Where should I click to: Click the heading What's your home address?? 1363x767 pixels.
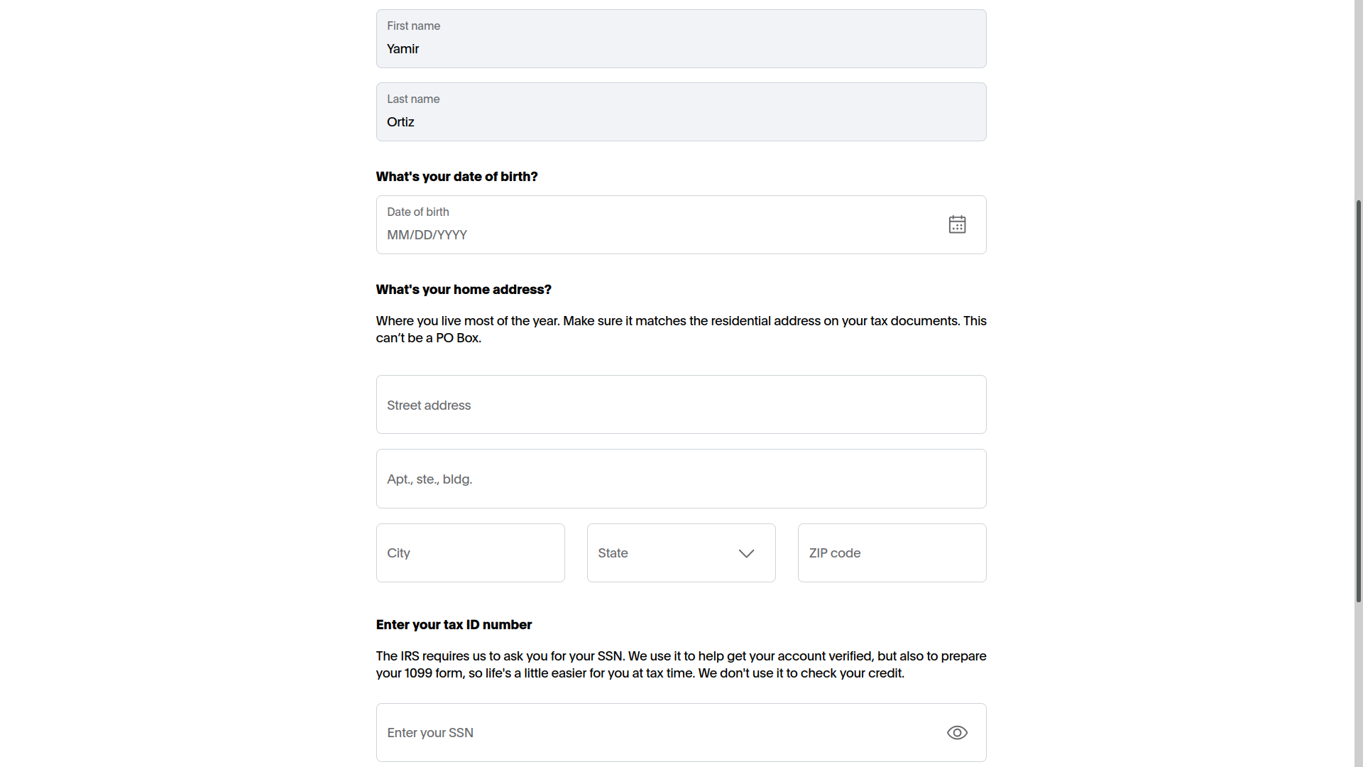pyautogui.click(x=464, y=289)
